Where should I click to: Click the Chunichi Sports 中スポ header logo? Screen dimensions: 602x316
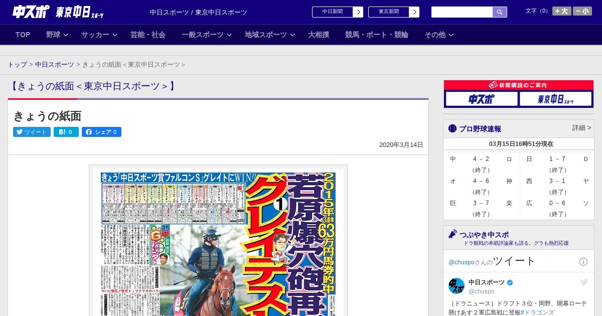31,12
